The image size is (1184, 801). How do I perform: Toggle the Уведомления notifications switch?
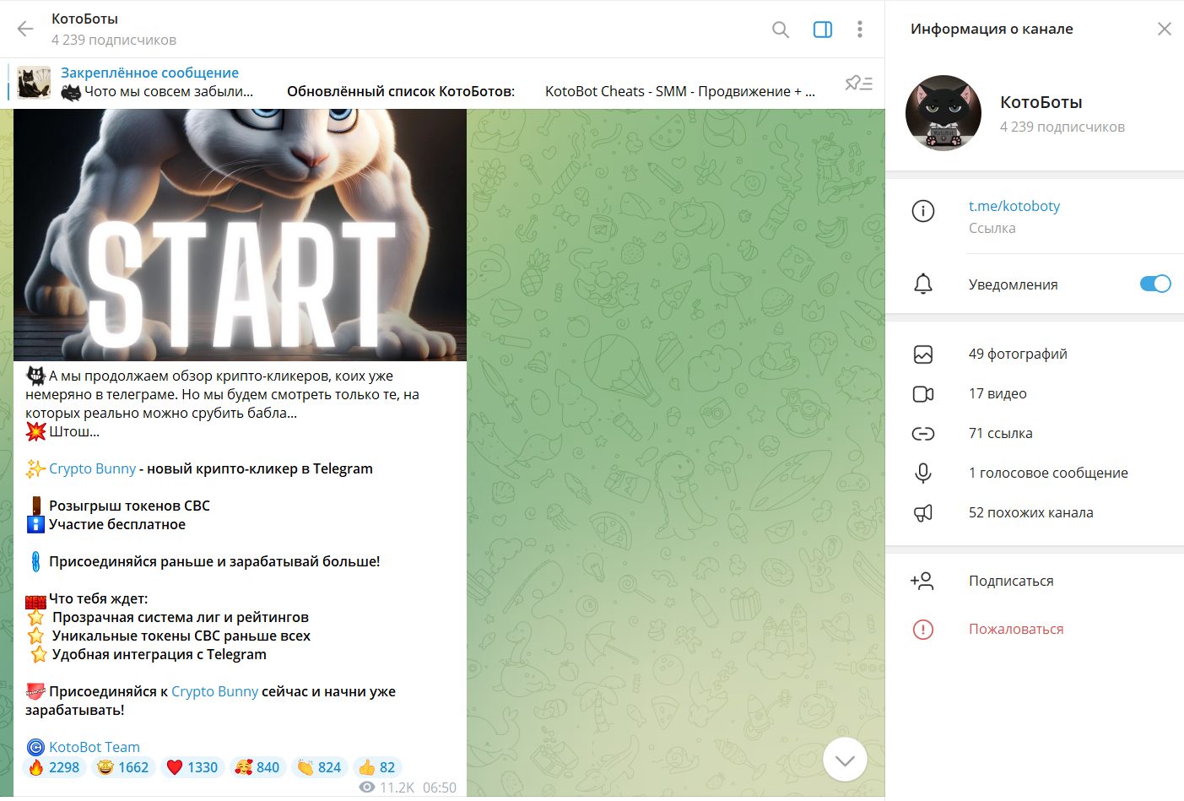pyautogui.click(x=1154, y=284)
